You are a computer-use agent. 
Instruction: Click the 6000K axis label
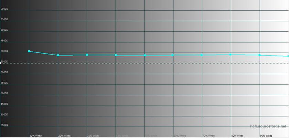pos(4,72)
